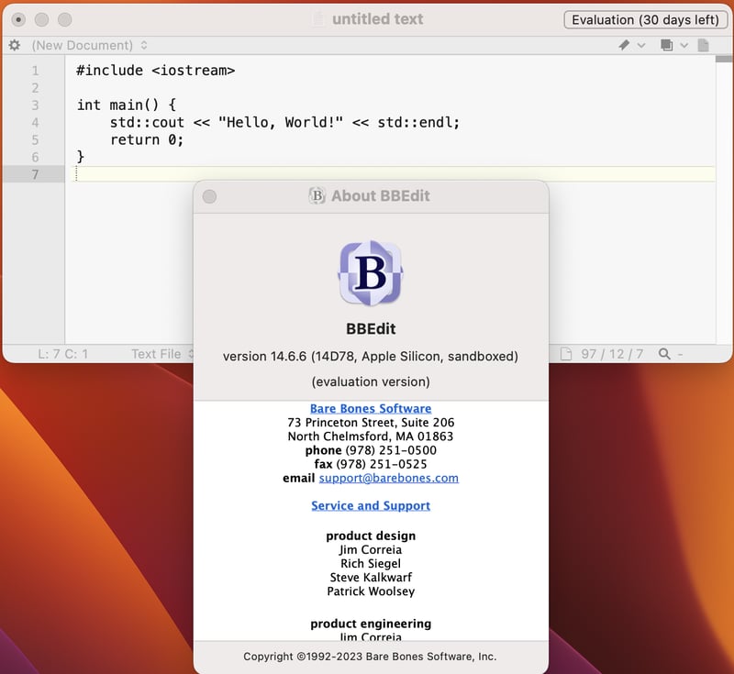The height and width of the screenshot is (674, 734).
Task: Click the return 0; code line
Action: click(x=147, y=139)
